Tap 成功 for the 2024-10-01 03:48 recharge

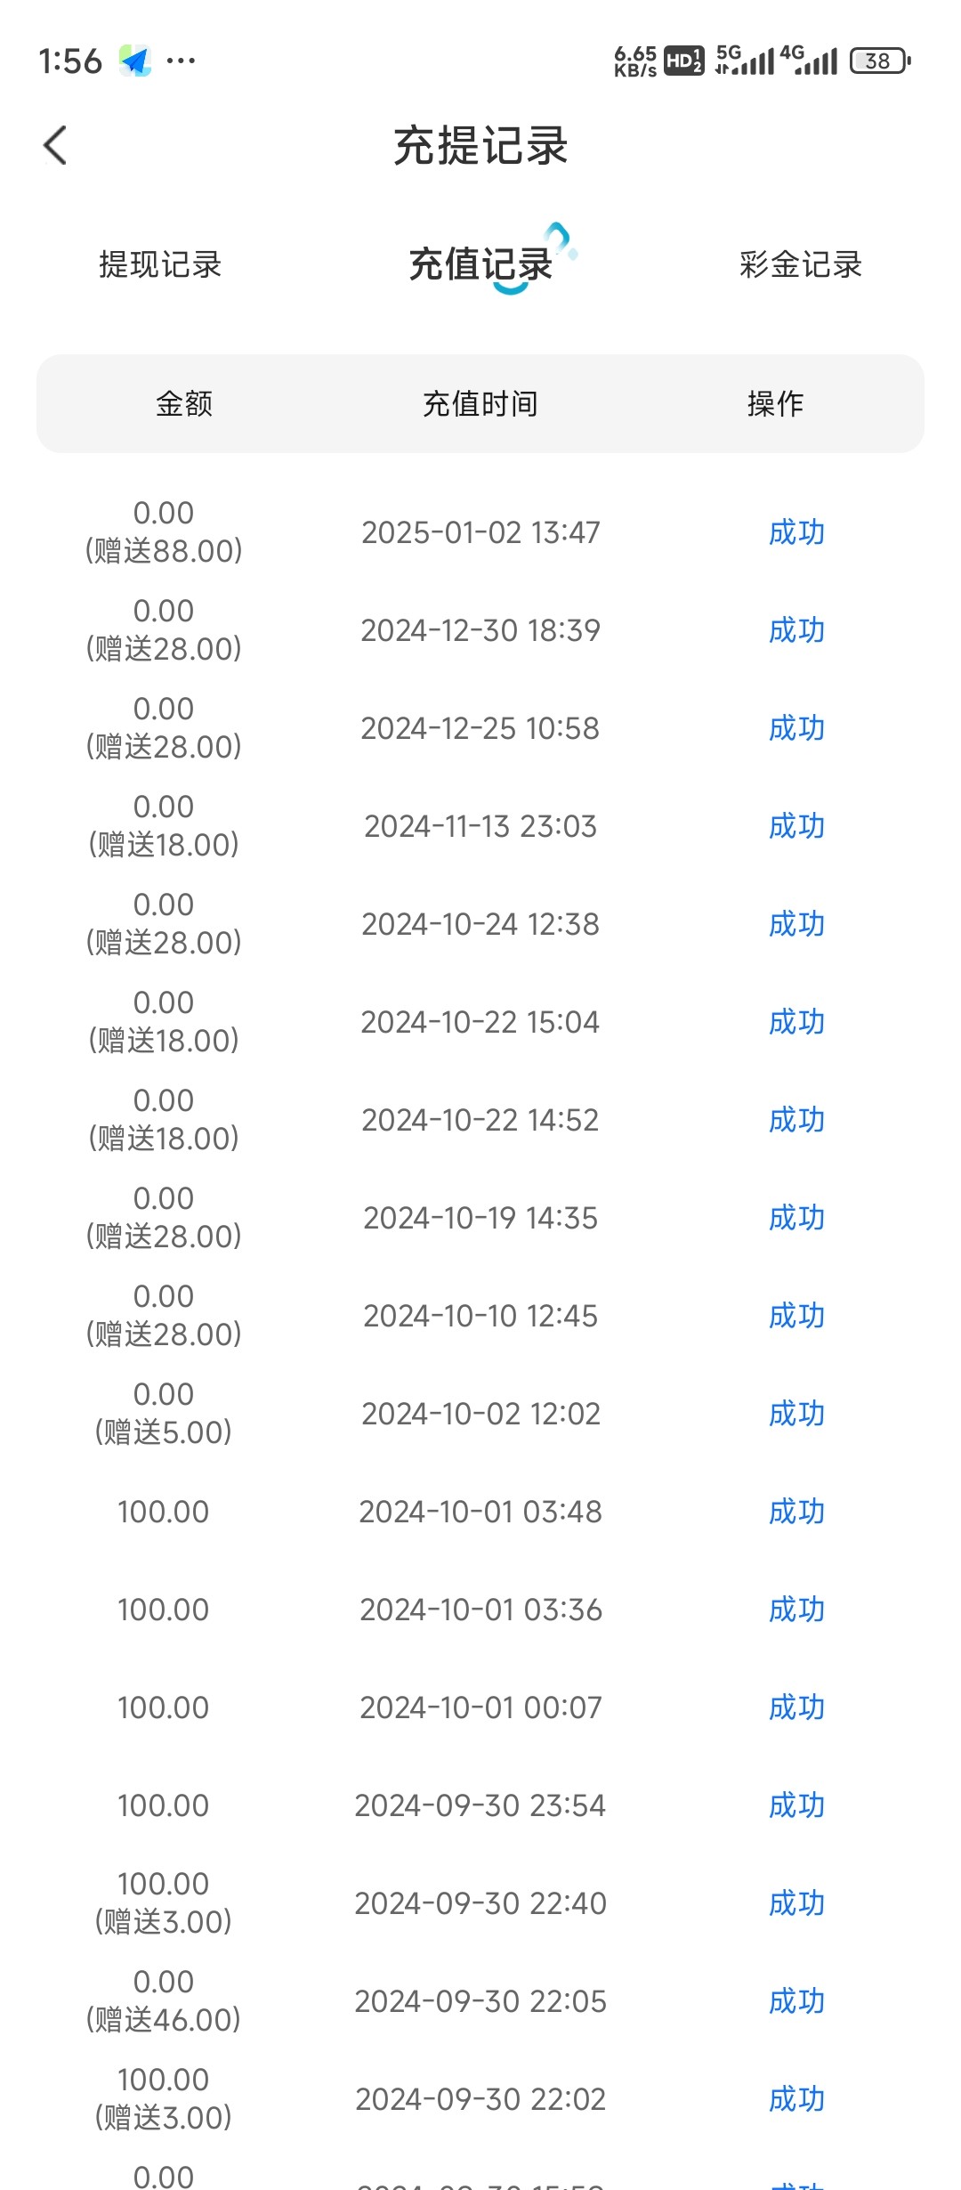click(796, 1512)
